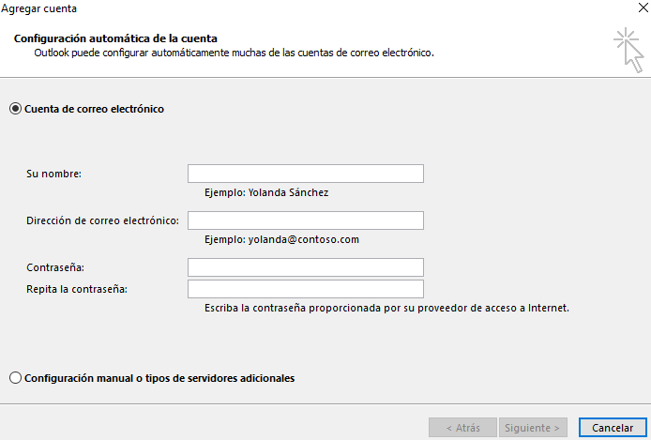Click the Su nombre label
This screenshot has width=651, height=440.
(54, 174)
